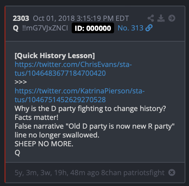Screen dimensions: 189x186
Task: Click the '5y, 3m, 3w' relative time text
Action: tap(33, 173)
